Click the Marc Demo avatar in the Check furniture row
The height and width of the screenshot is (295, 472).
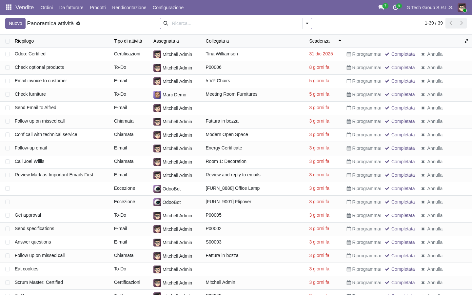157,95
